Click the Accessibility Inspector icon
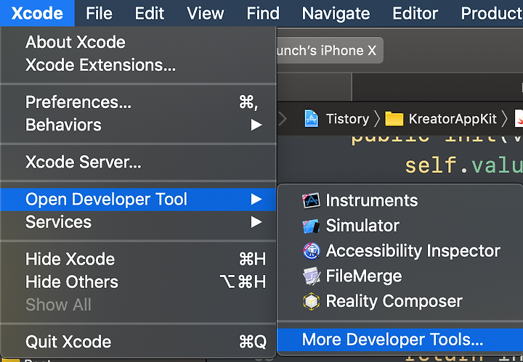This screenshot has width=523, height=362. click(x=311, y=251)
